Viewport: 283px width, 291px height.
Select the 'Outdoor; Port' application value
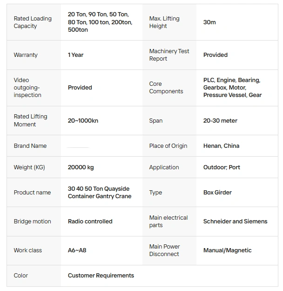tap(222, 167)
